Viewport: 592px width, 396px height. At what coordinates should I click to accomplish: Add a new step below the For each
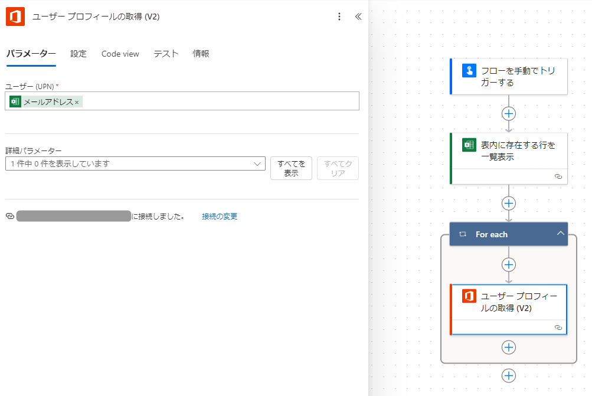(x=509, y=375)
